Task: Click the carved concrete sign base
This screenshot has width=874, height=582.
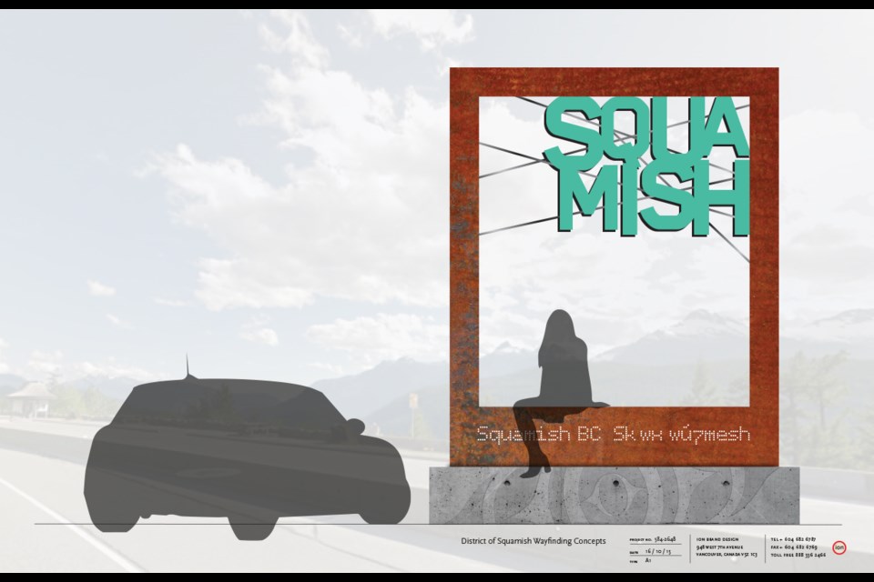Action: tap(614, 495)
